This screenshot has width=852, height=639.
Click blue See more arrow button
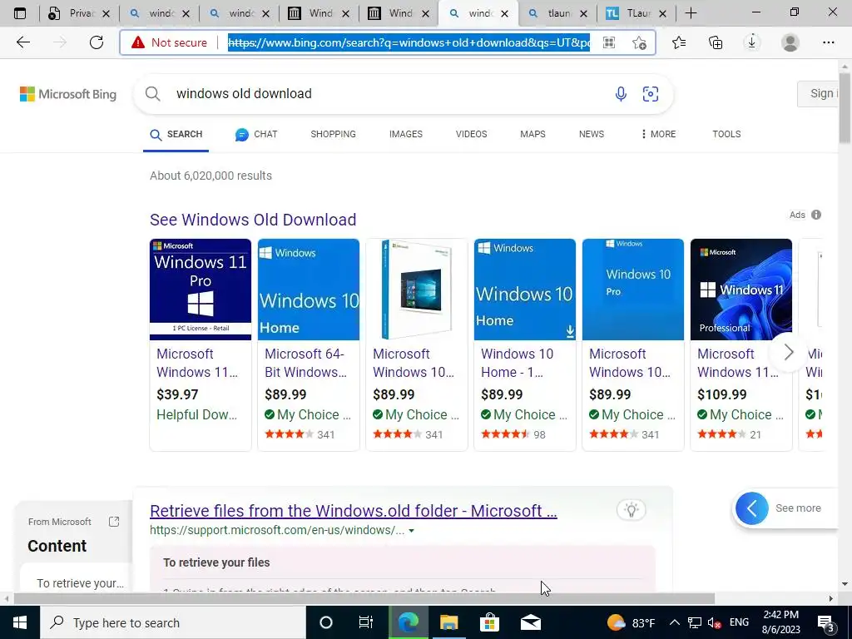point(752,508)
